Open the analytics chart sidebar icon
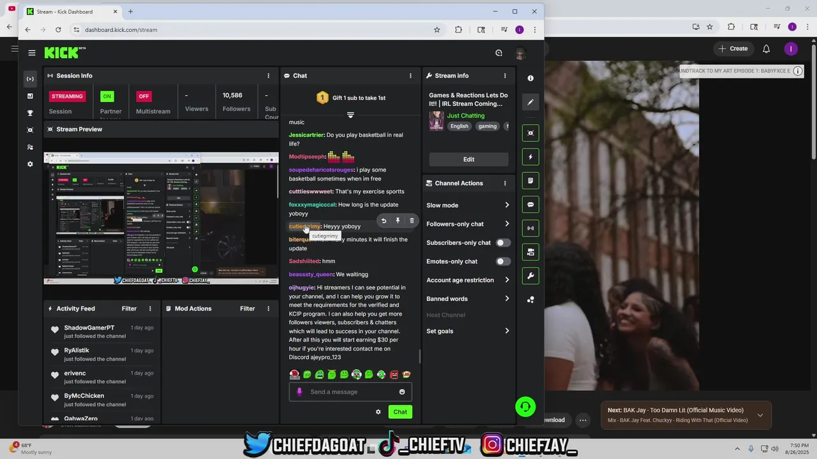The height and width of the screenshot is (459, 817). 30,96
